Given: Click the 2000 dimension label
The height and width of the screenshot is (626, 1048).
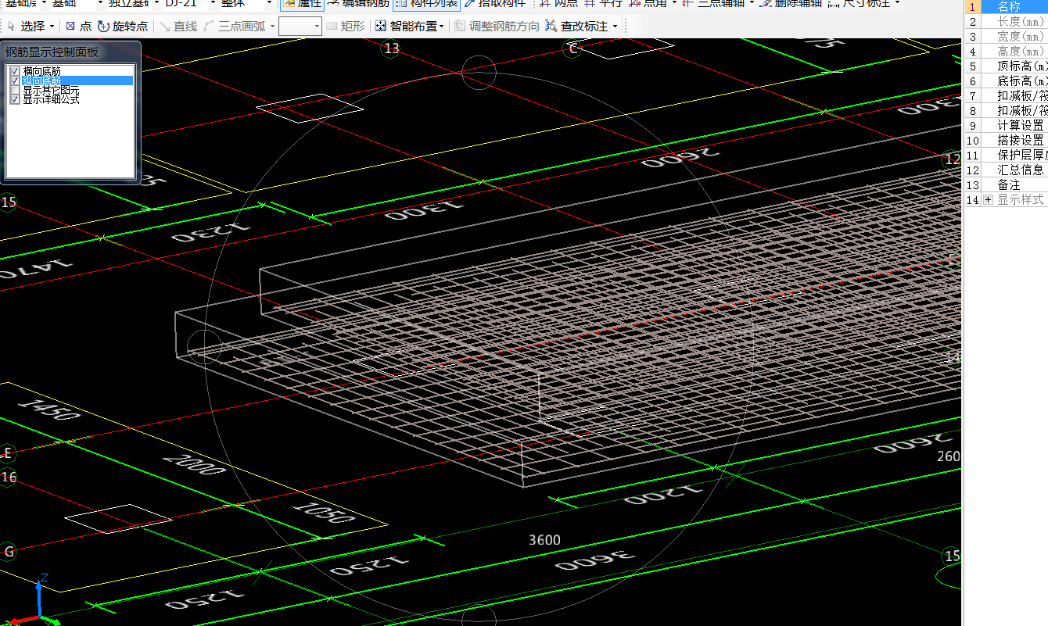Looking at the screenshot, I should click(193, 464).
